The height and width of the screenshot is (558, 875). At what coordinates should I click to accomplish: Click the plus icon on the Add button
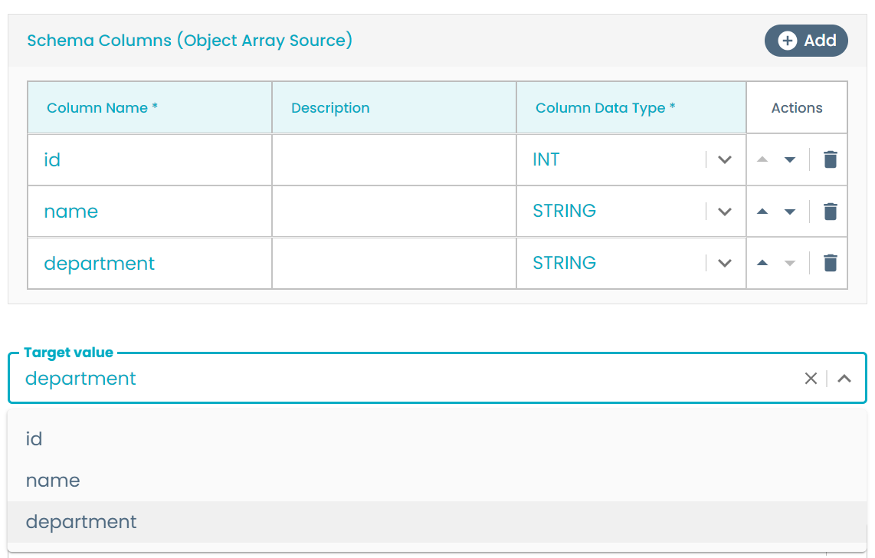(788, 41)
